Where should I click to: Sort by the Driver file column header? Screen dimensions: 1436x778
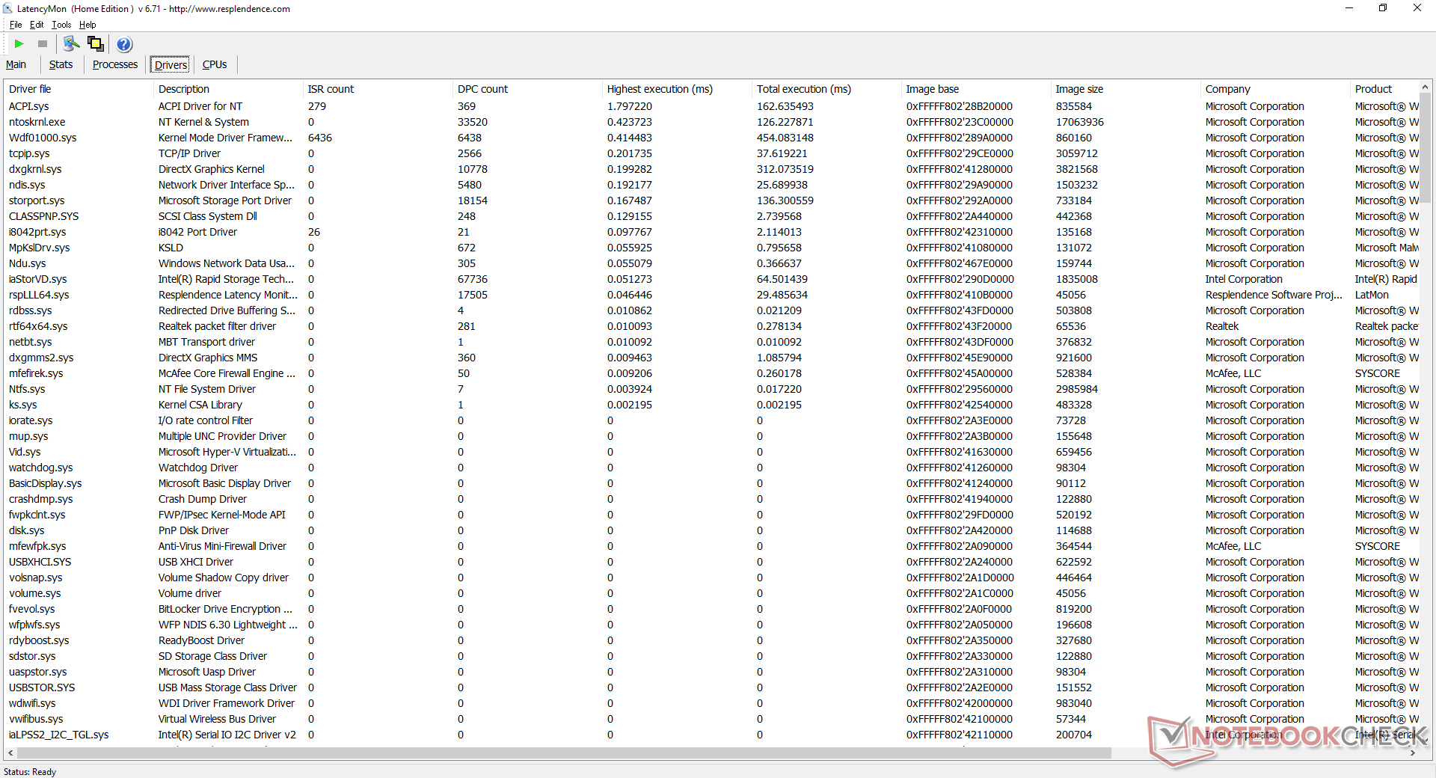[x=79, y=89]
